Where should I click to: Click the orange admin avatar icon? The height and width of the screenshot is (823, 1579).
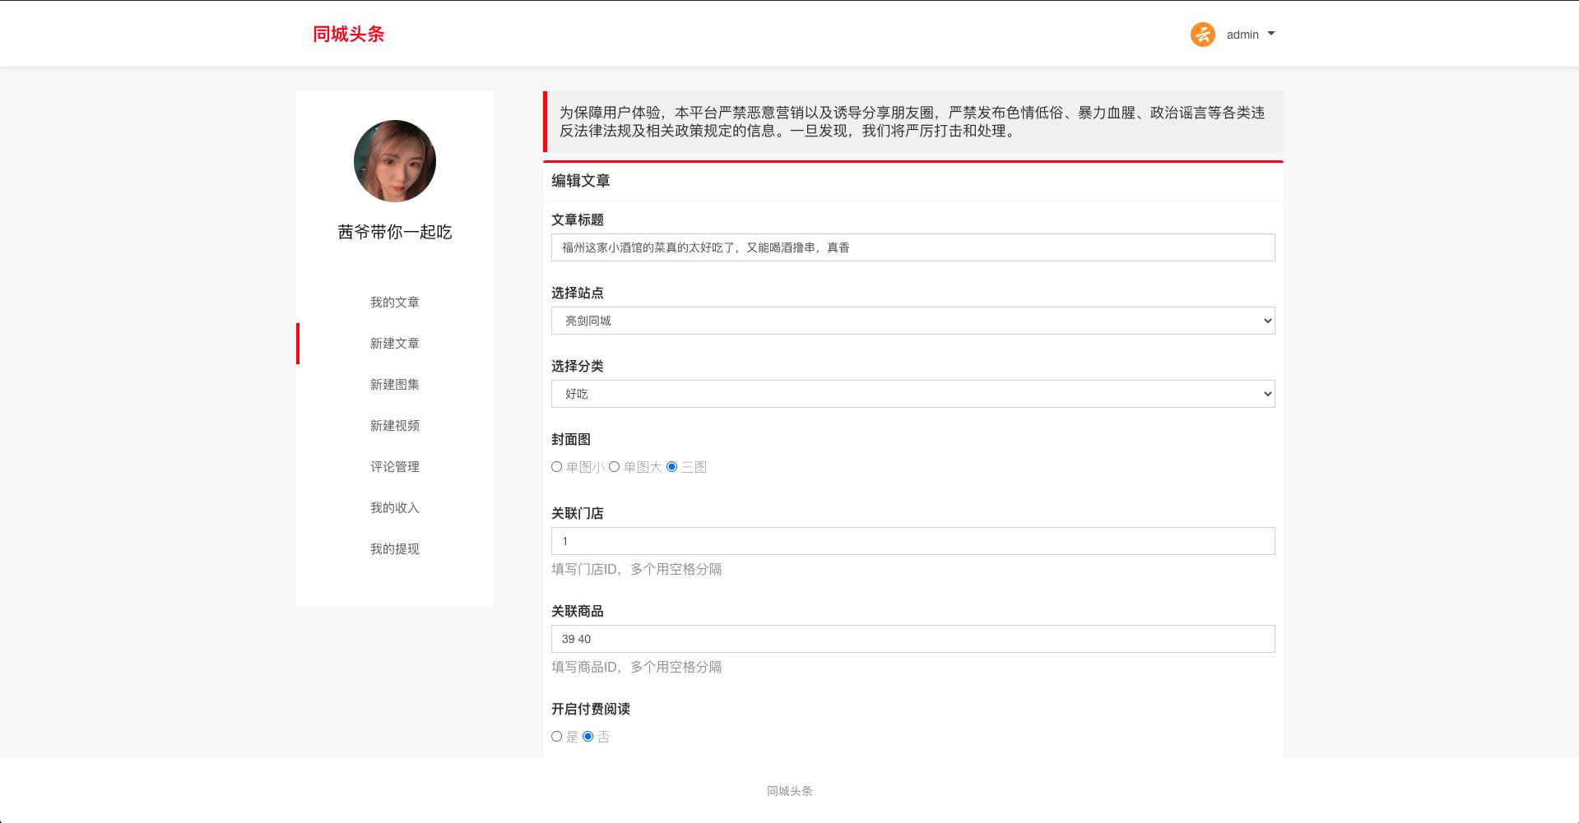1202,35
